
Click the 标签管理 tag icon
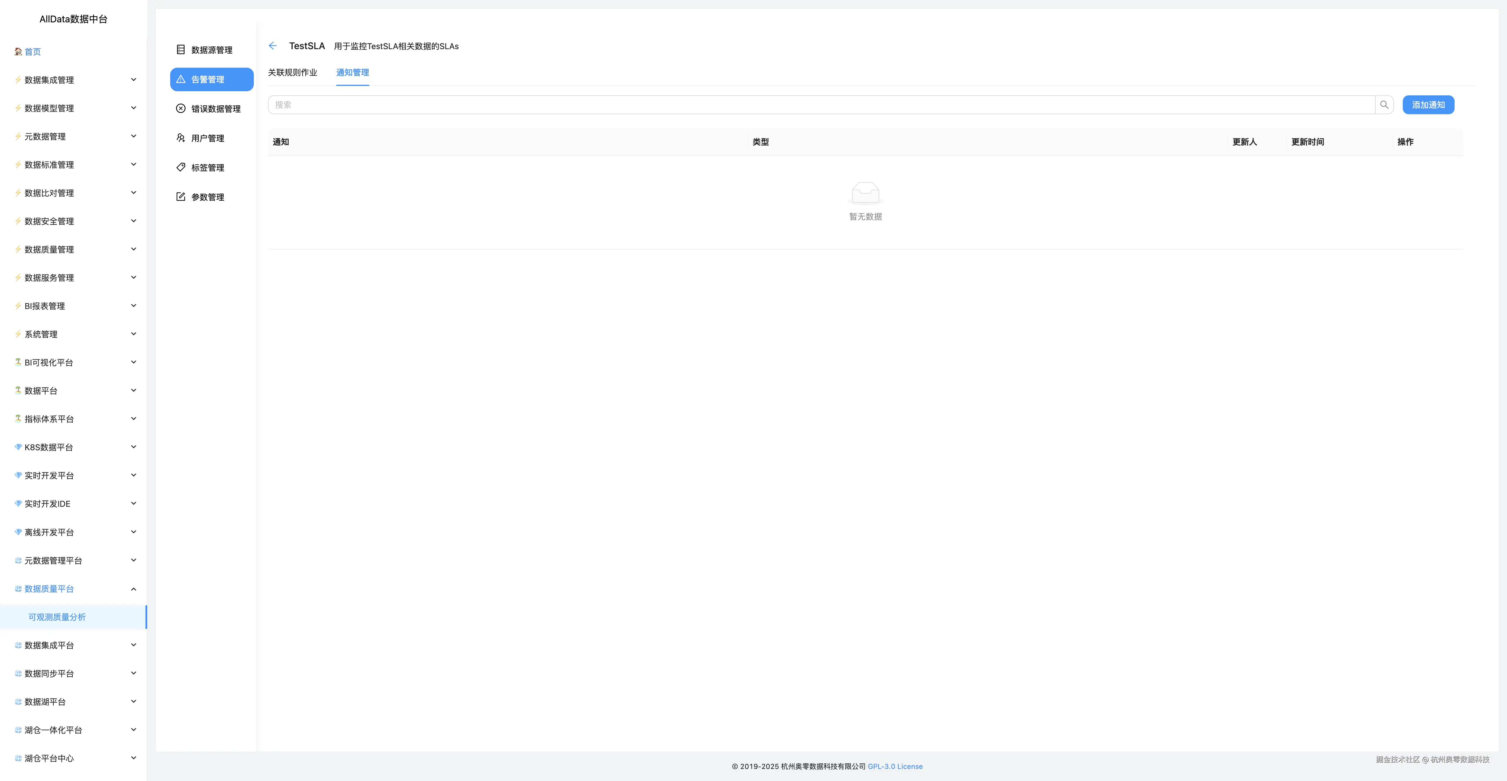tap(181, 167)
